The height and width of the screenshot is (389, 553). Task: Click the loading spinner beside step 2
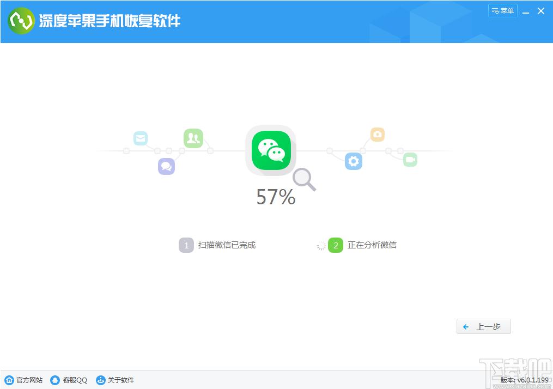pos(321,246)
